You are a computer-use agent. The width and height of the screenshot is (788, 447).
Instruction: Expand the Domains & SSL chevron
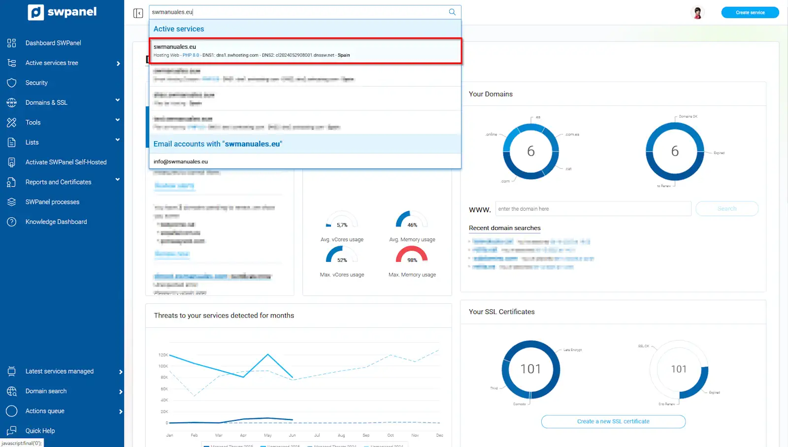pyautogui.click(x=118, y=100)
